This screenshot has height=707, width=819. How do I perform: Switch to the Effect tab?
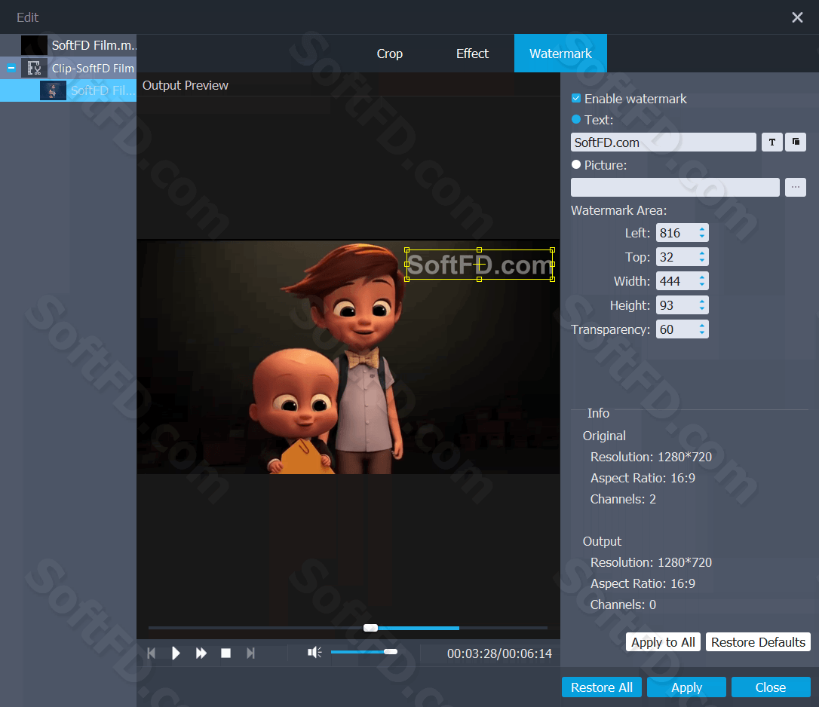coord(472,54)
